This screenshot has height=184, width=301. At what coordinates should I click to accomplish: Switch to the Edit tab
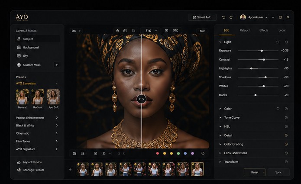click(226, 30)
